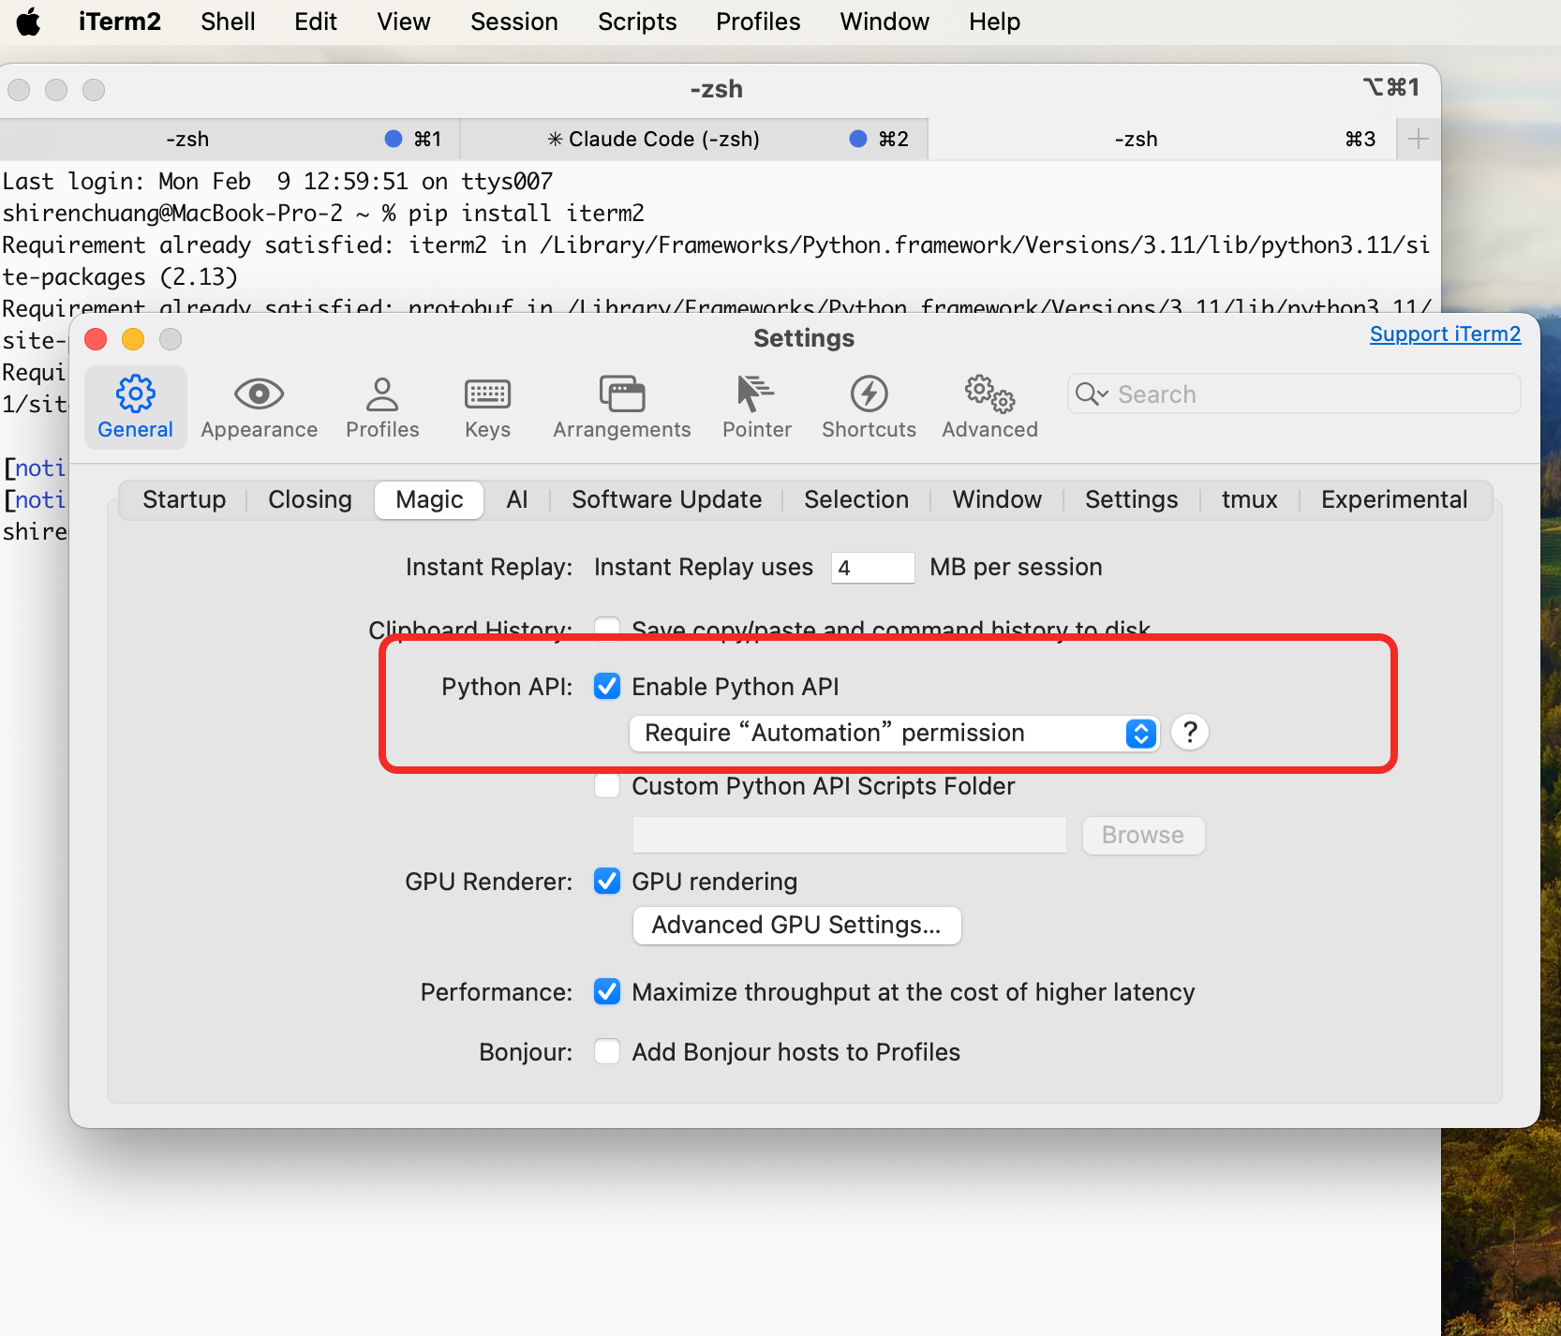
Task: Open the Keys settings pane
Action: [487, 408]
